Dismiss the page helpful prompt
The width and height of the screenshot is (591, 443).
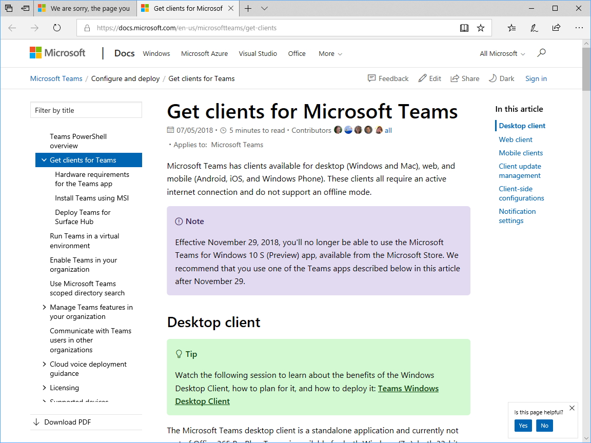click(572, 408)
